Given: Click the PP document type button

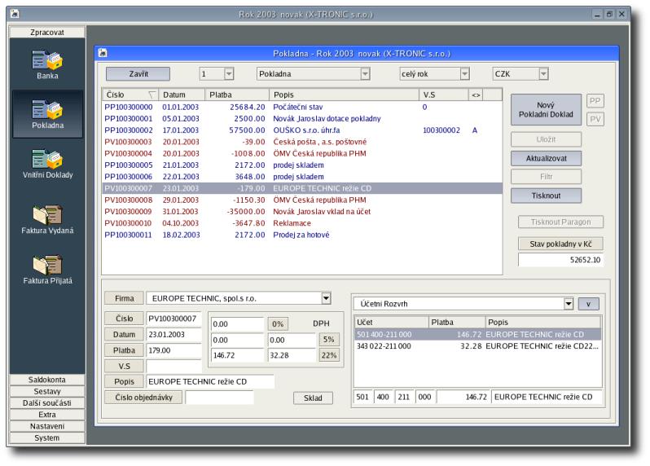Looking at the screenshot, I should click(595, 101).
